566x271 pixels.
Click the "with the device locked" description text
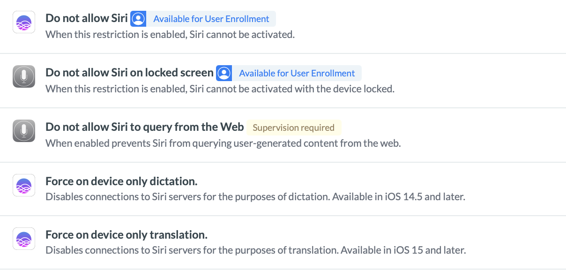pyautogui.click(x=220, y=89)
